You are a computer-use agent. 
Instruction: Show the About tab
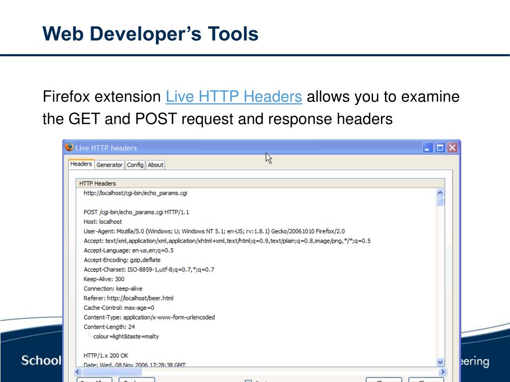155,165
